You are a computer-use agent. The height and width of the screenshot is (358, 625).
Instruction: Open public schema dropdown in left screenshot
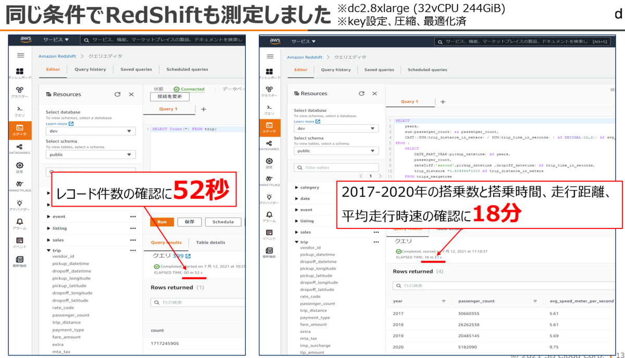pos(91,155)
